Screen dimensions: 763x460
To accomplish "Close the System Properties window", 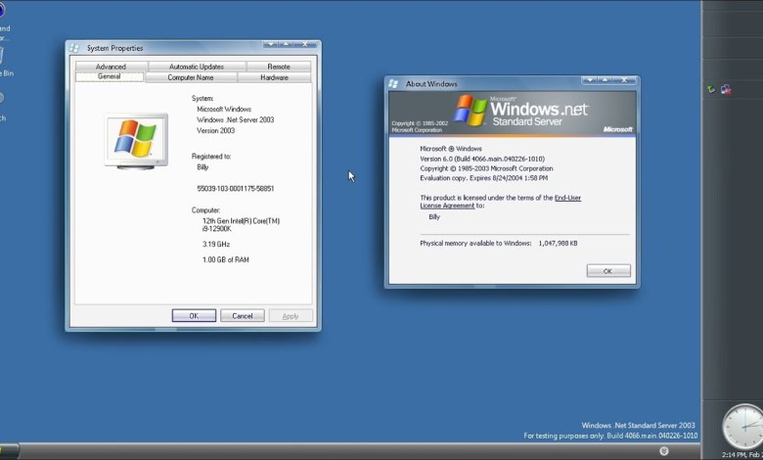I will [304, 44].
